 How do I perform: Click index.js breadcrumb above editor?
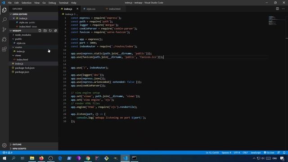(69, 14)
